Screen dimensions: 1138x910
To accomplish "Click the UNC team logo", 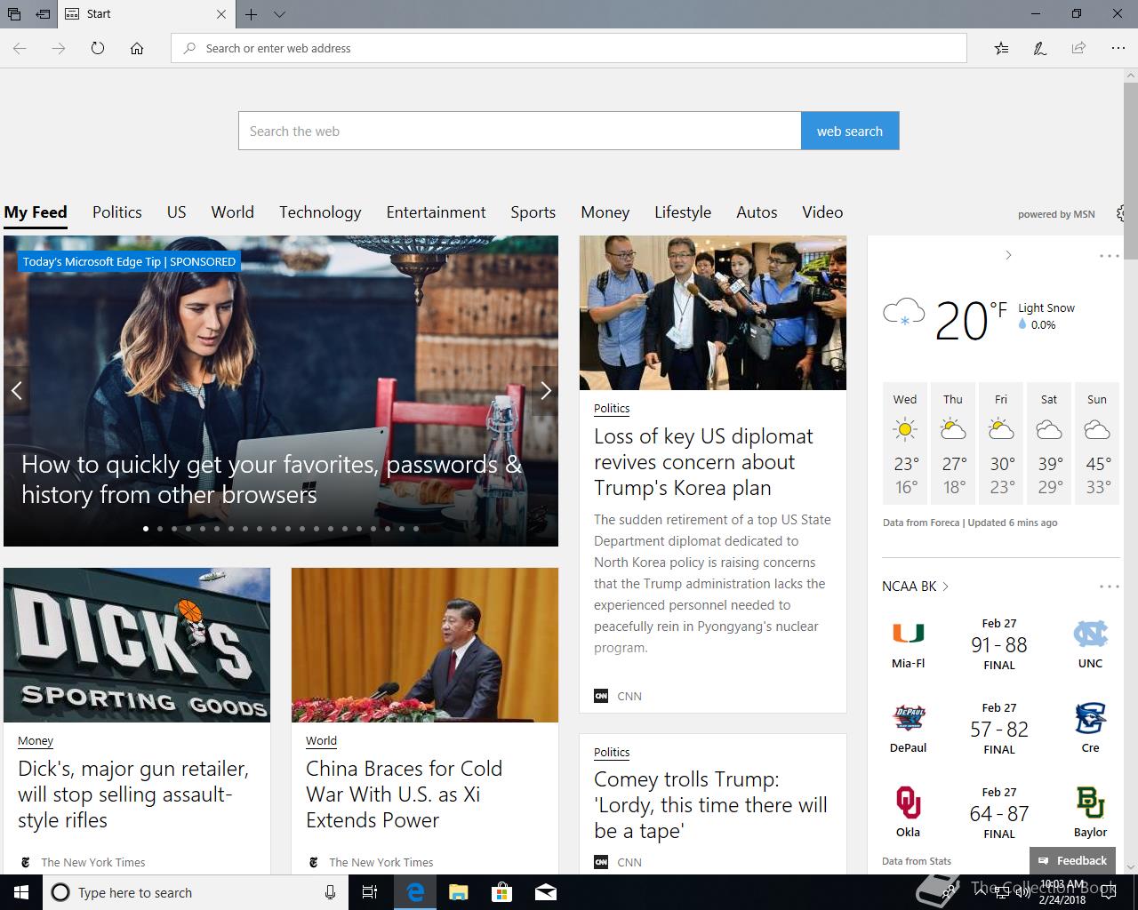I will click(1090, 634).
